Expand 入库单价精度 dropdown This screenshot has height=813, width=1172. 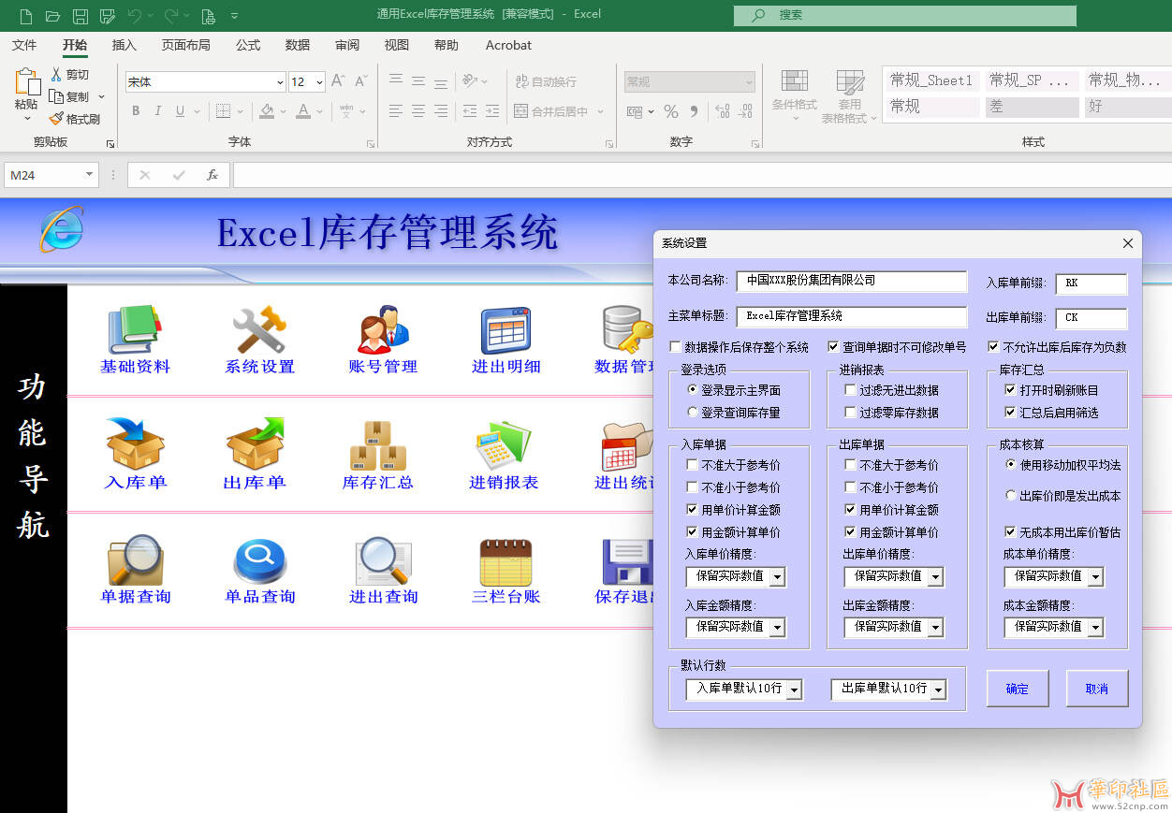point(777,577)
